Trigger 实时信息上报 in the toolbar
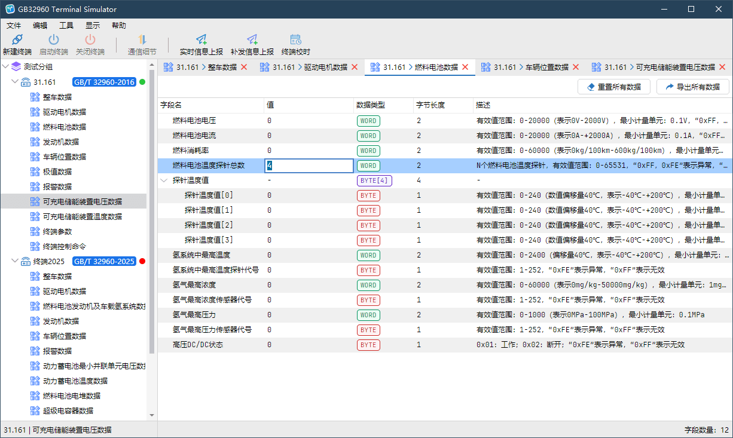The width and height of the screenshot is (733, 438). tap(201, 43)
